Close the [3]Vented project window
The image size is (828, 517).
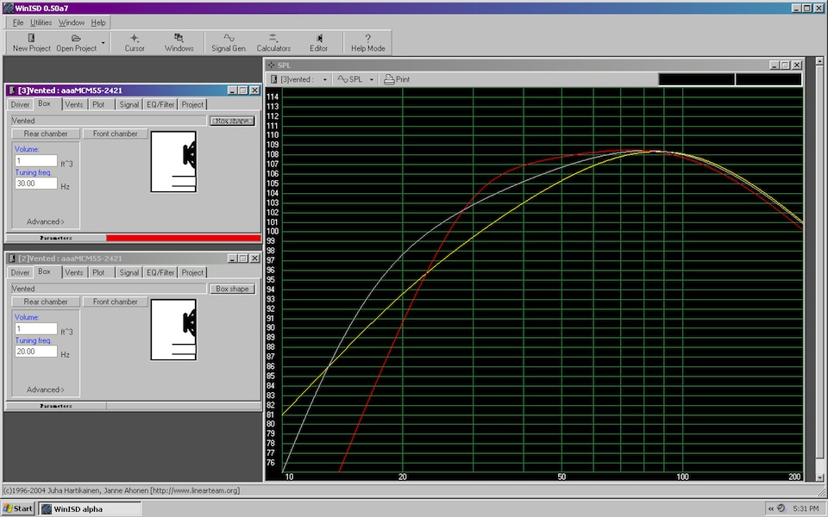pos(254,90)
